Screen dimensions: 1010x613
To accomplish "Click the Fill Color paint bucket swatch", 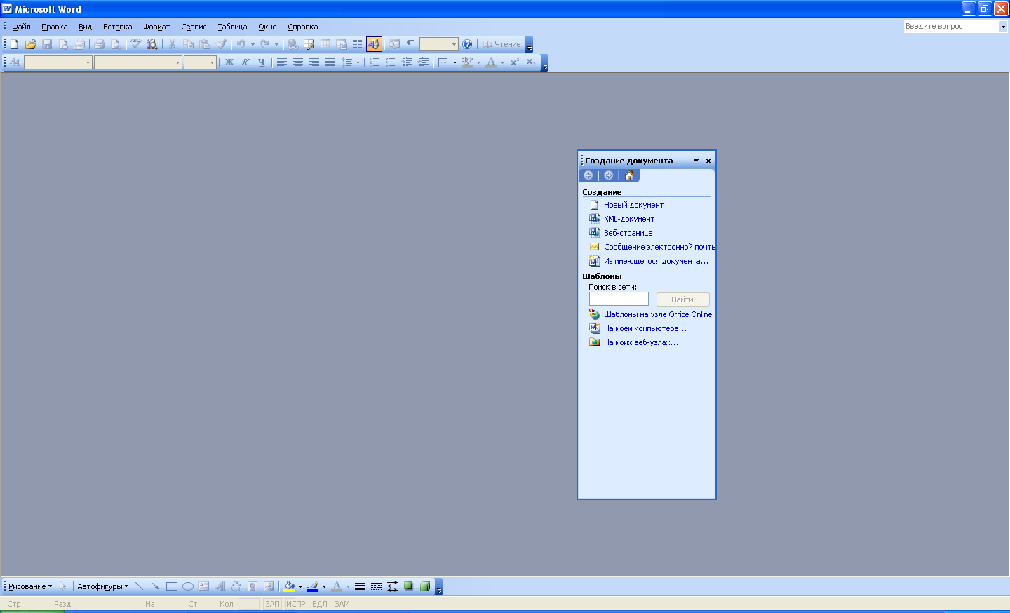I will [x=289, y=586].
